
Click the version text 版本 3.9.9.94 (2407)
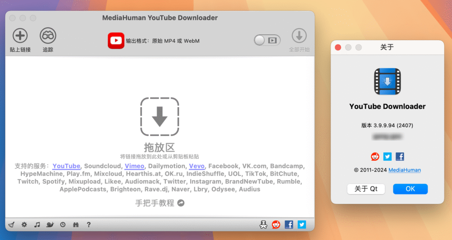point(387,126)
